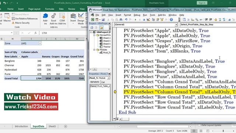
Task: Click the Sign in button
Action: point(202,3)
